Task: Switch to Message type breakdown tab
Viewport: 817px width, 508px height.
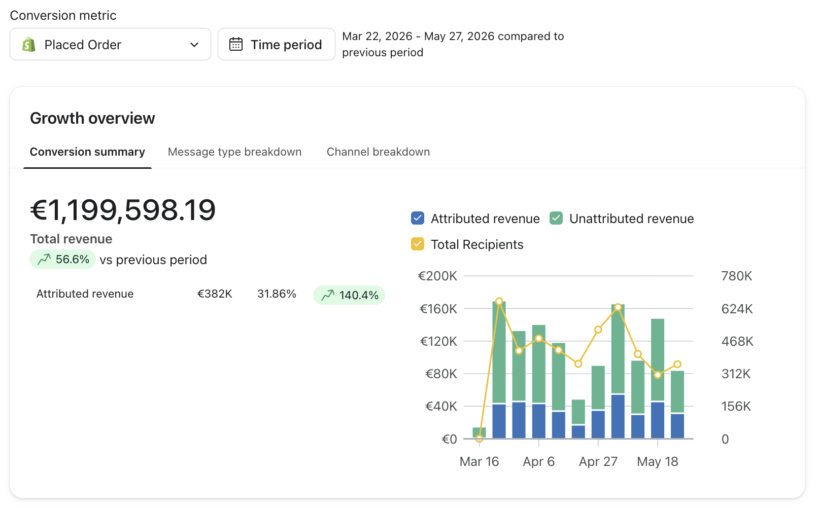Action: (234, 152)
